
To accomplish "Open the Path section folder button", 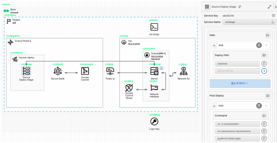I will coord(268,35).
